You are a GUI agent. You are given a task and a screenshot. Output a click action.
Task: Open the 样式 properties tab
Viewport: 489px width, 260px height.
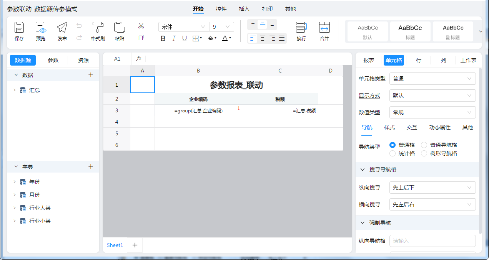click(389, 127)
